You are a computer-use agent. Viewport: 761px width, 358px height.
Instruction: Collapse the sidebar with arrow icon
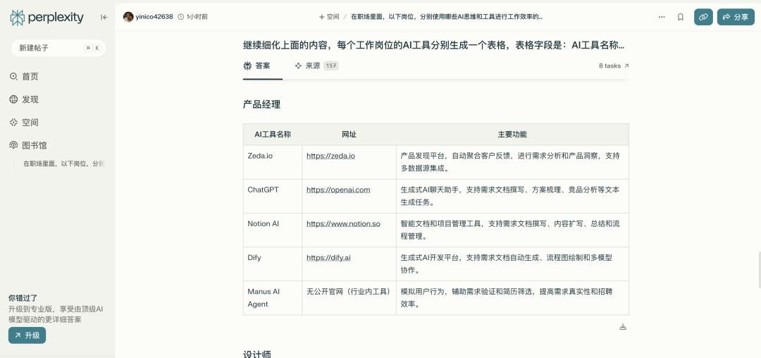point(104,18)
